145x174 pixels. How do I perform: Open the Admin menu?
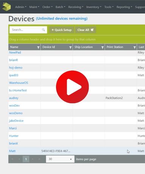(x=21, y=7)
